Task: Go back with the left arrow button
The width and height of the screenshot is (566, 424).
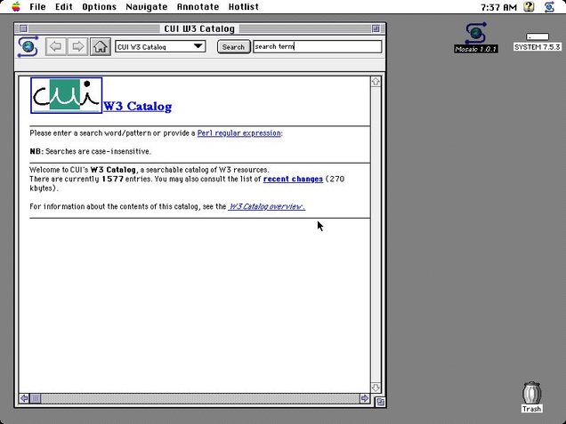Action: pos(55,46)
